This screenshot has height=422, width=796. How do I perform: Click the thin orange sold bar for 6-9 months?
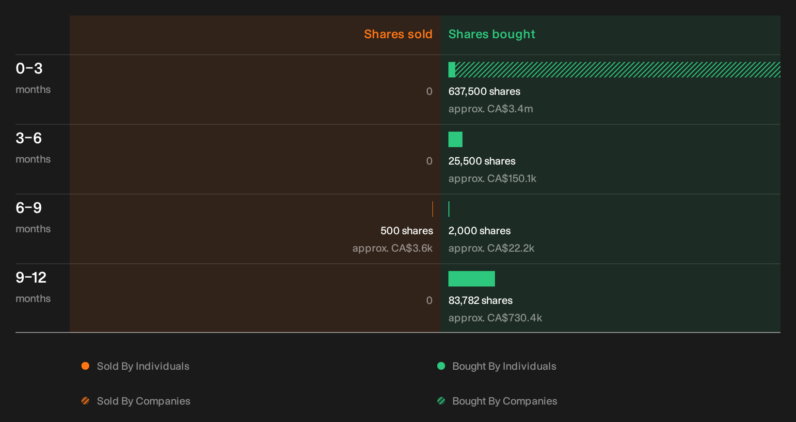tap(432, 209)
